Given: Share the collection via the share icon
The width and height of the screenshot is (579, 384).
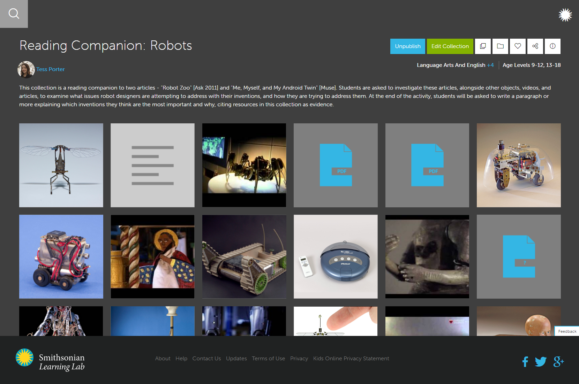Looking at the screenshot, I should click(x=535, y=46).
